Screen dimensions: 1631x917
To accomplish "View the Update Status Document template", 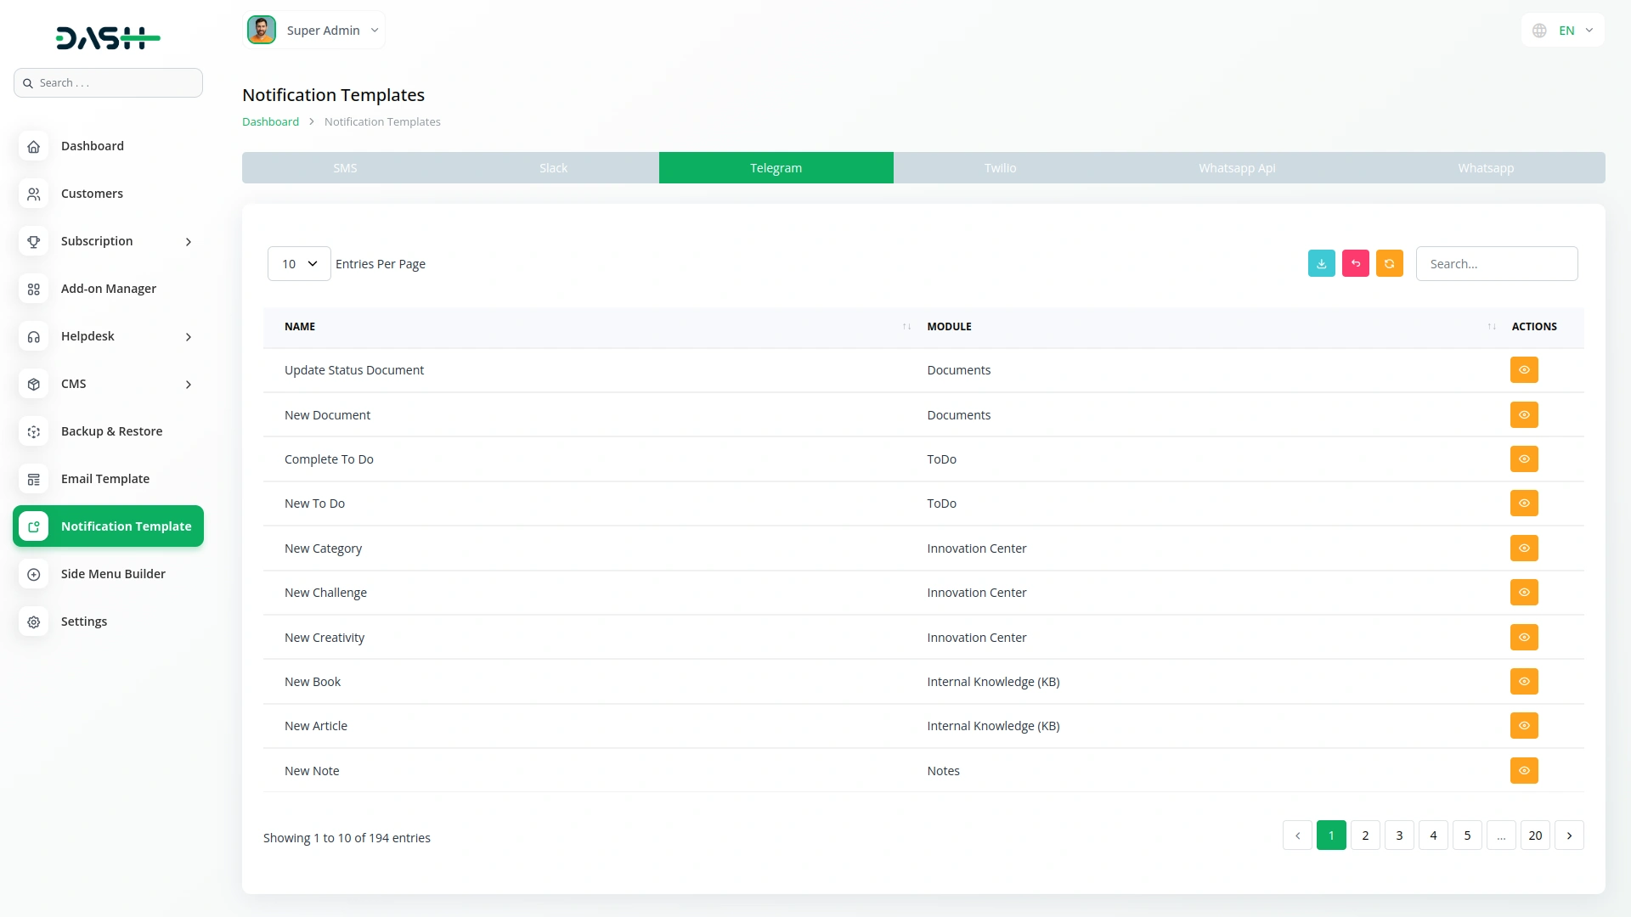I will coord(1524,370).
